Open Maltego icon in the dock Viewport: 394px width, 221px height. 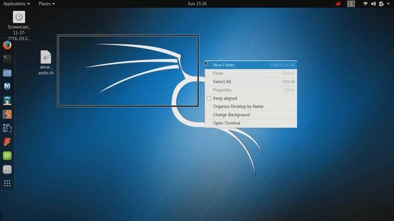7,128
